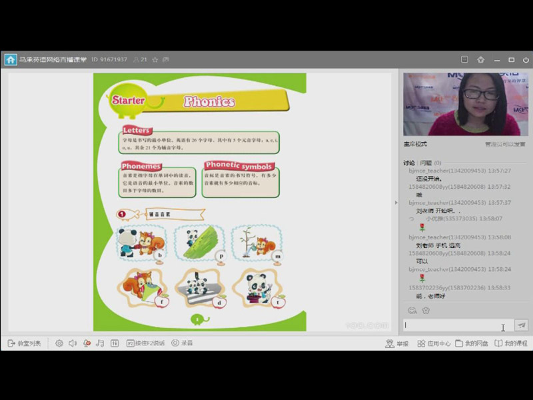Click the flower gift icon in chat
The image size is (533, 400).
click(x=426, y=310)
